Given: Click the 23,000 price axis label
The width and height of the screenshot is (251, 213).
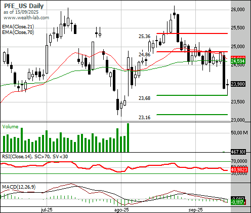Looking at the screenshot, I should coord(238,120).
